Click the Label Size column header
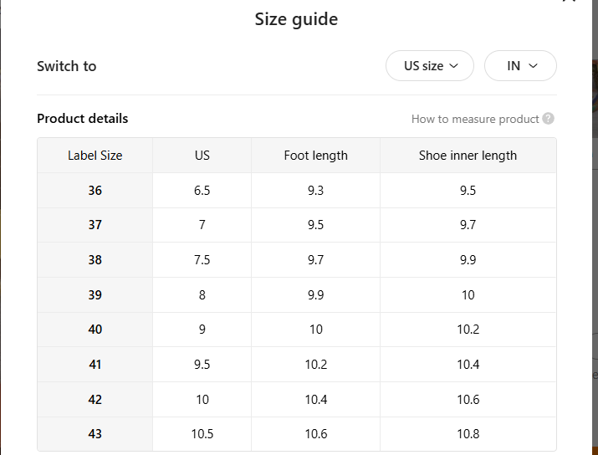 coord(95,156)
